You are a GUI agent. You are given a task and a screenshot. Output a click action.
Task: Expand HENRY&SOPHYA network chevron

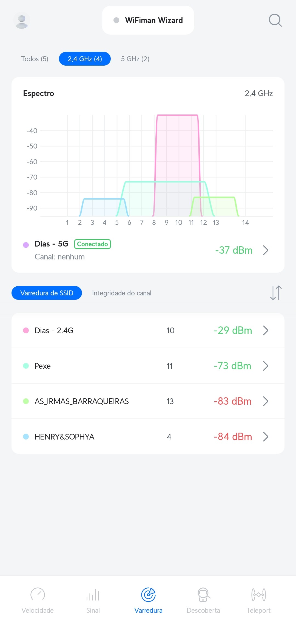pyautogui.click(x=265, y=436)
